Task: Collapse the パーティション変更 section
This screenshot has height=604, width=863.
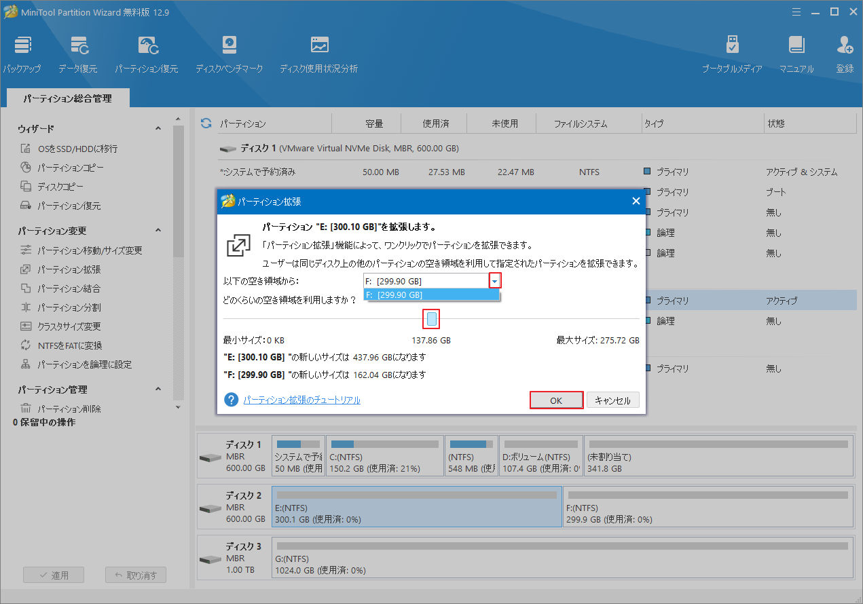Action: tap(158, 231)
